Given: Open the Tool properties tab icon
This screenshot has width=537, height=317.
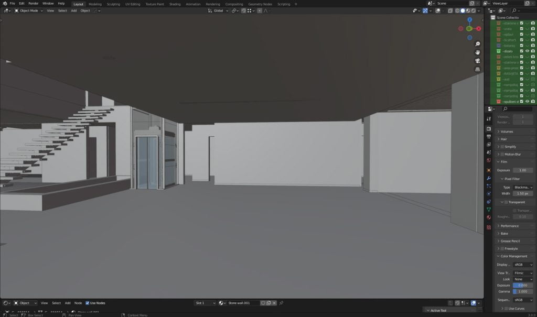Looking at the screenshot, I should click(x=489, y=119).
